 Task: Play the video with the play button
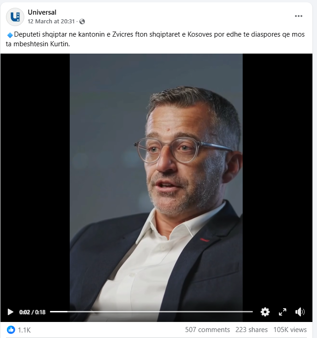pos(10,312)
